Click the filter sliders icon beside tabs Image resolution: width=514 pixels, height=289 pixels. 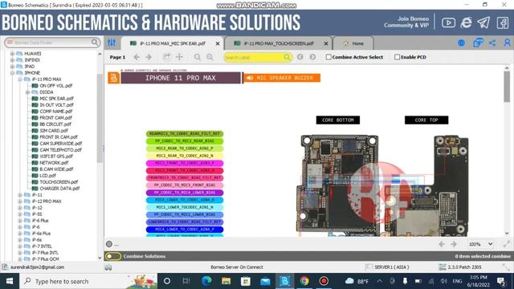(x=112, y=43)
